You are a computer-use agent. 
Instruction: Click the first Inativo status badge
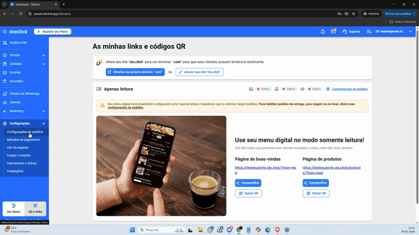(x=263, y=89)
